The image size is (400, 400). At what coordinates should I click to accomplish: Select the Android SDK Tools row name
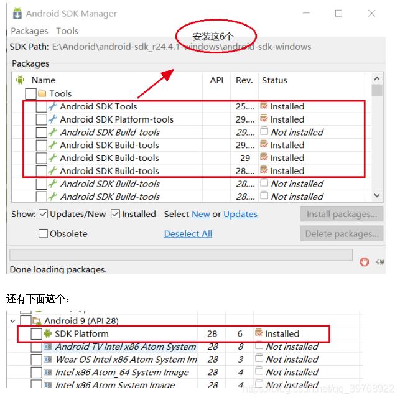coord(98,106)
